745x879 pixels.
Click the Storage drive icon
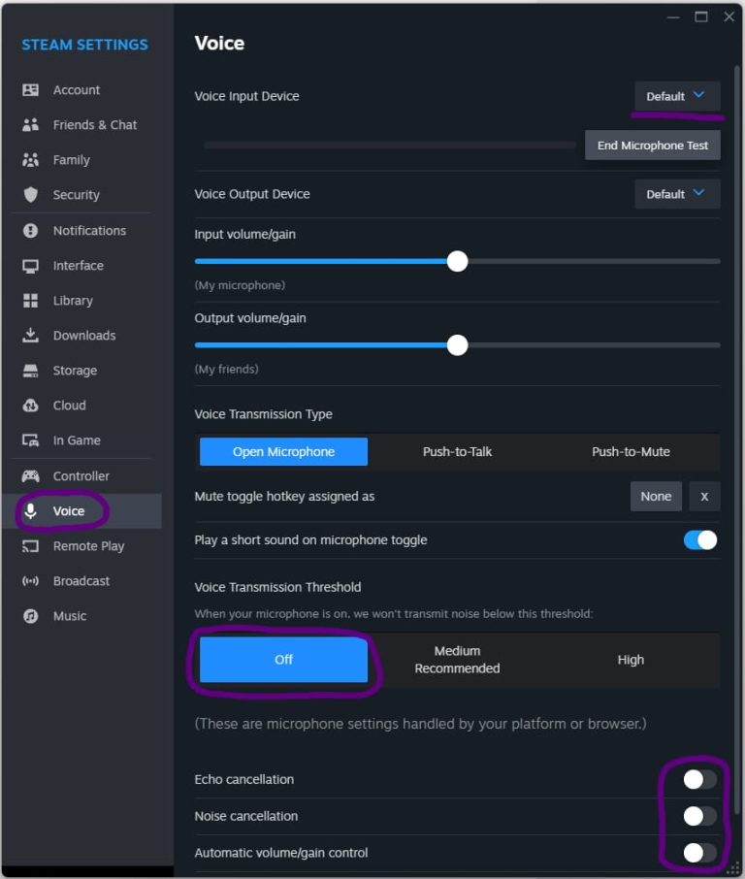(30, 371)
